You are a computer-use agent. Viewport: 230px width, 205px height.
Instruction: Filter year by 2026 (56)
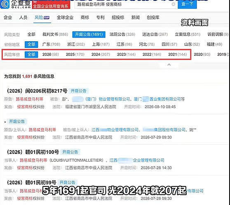point(50,54)
